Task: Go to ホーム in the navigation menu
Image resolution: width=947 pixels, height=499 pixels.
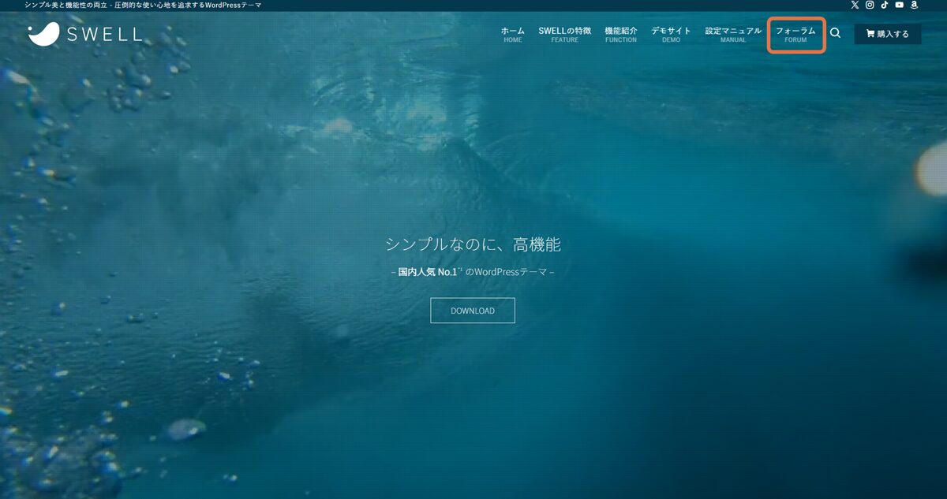Action: tap(511, 34)
